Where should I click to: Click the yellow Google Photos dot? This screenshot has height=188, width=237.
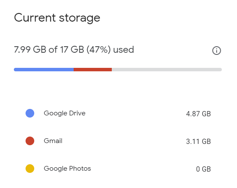click(x=30, y=169)
